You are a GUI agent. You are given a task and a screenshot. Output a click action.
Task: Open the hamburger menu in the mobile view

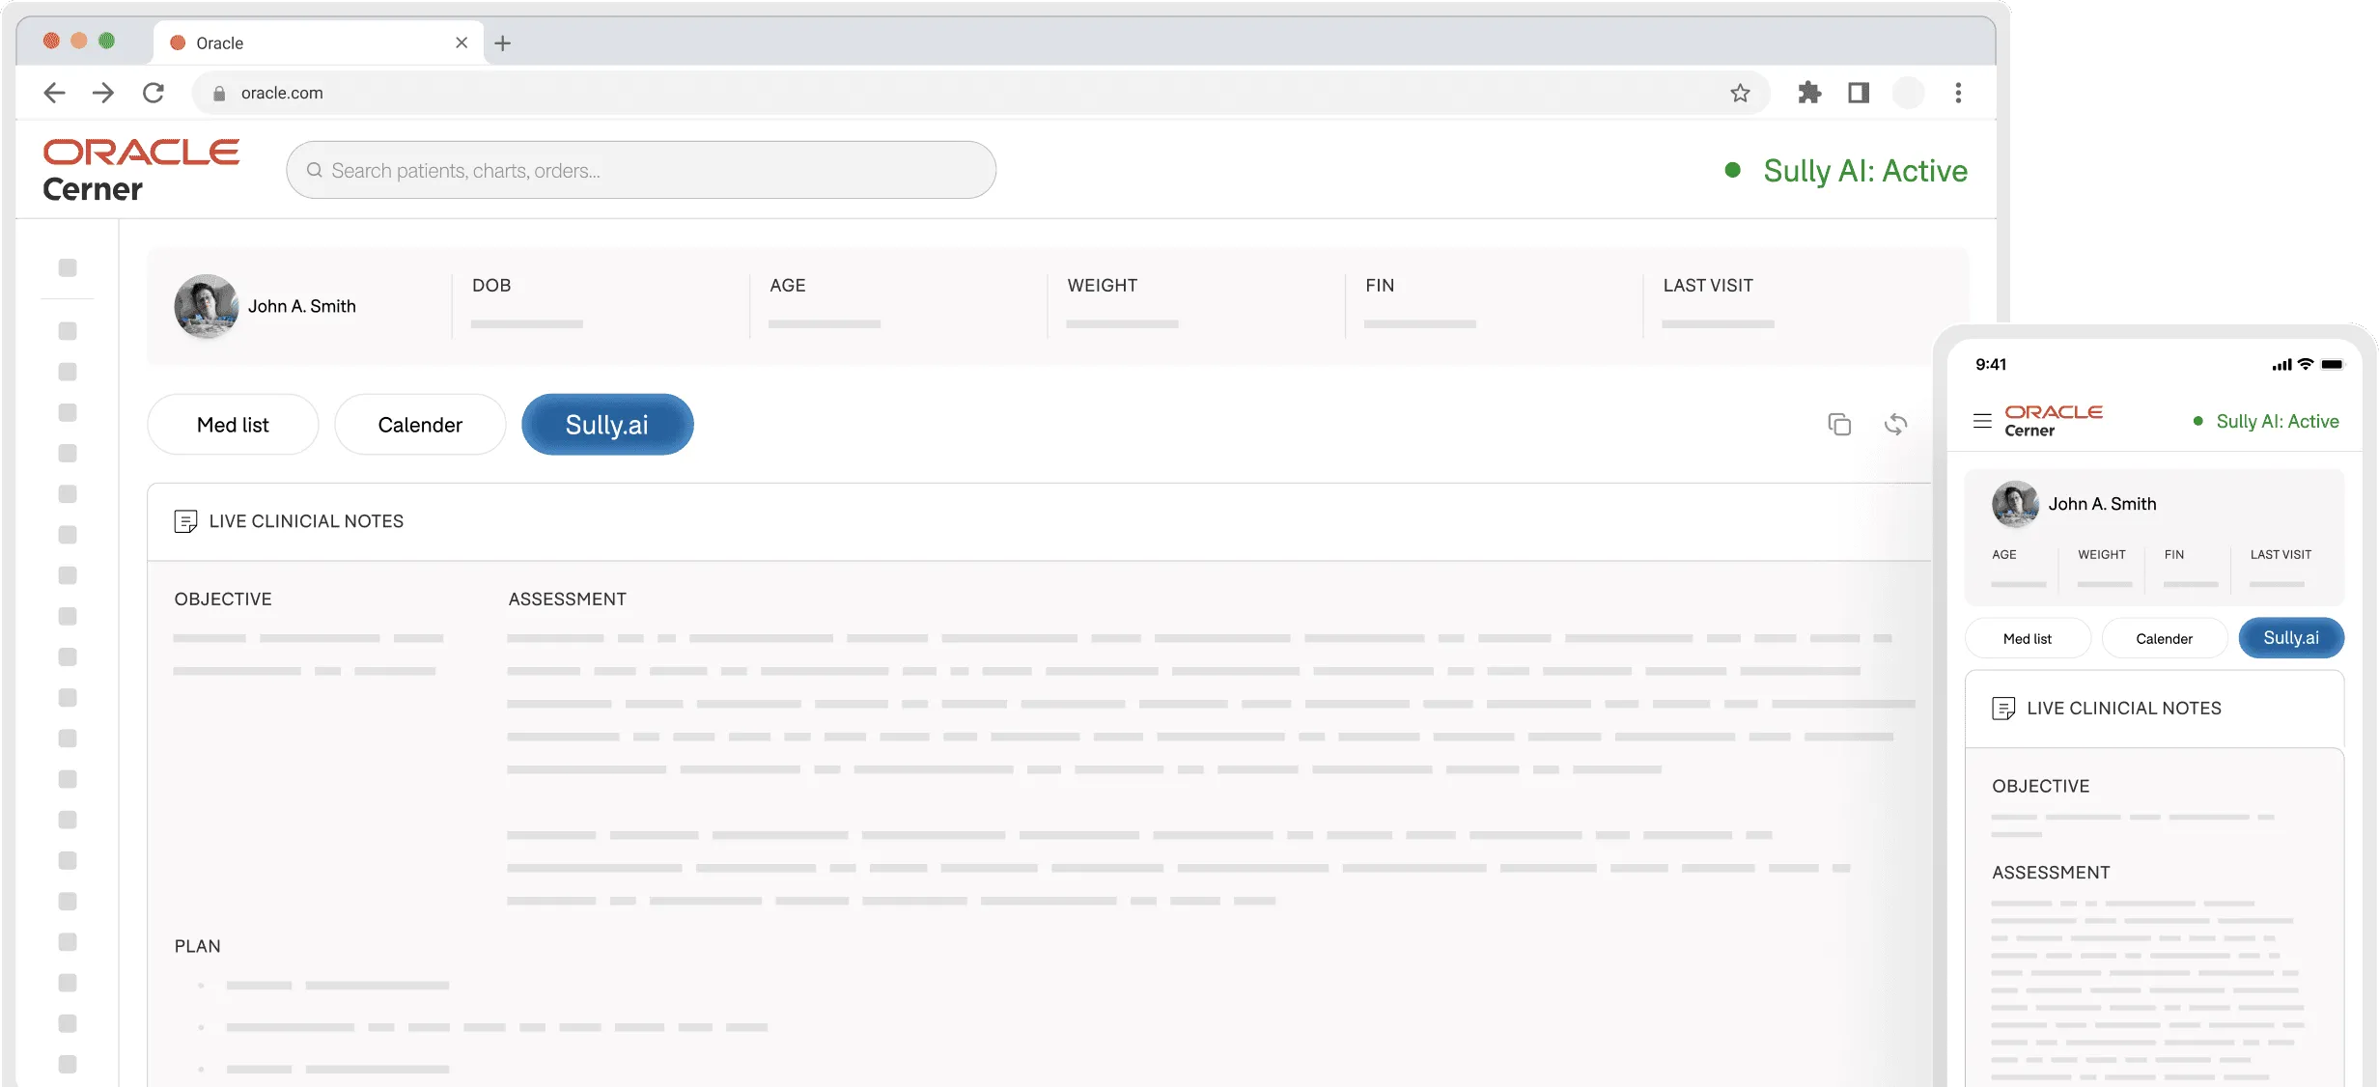1982,421
